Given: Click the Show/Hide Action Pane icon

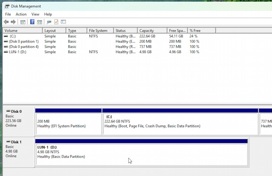Looking at the screenshot, I should [x=40, y=22].
